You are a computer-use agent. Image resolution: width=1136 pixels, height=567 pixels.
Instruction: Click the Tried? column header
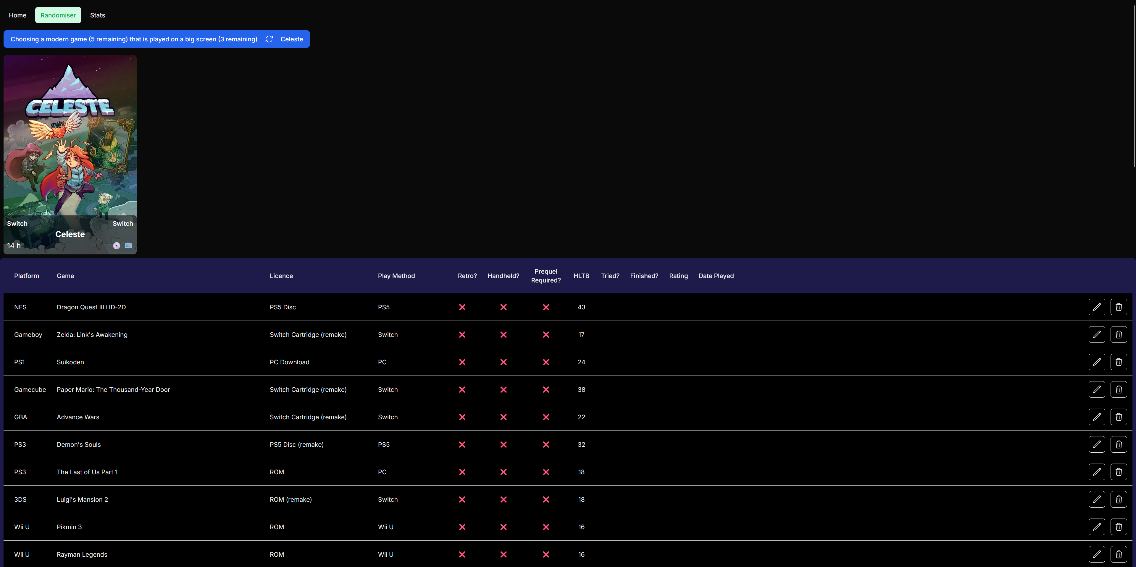(610, 276)
